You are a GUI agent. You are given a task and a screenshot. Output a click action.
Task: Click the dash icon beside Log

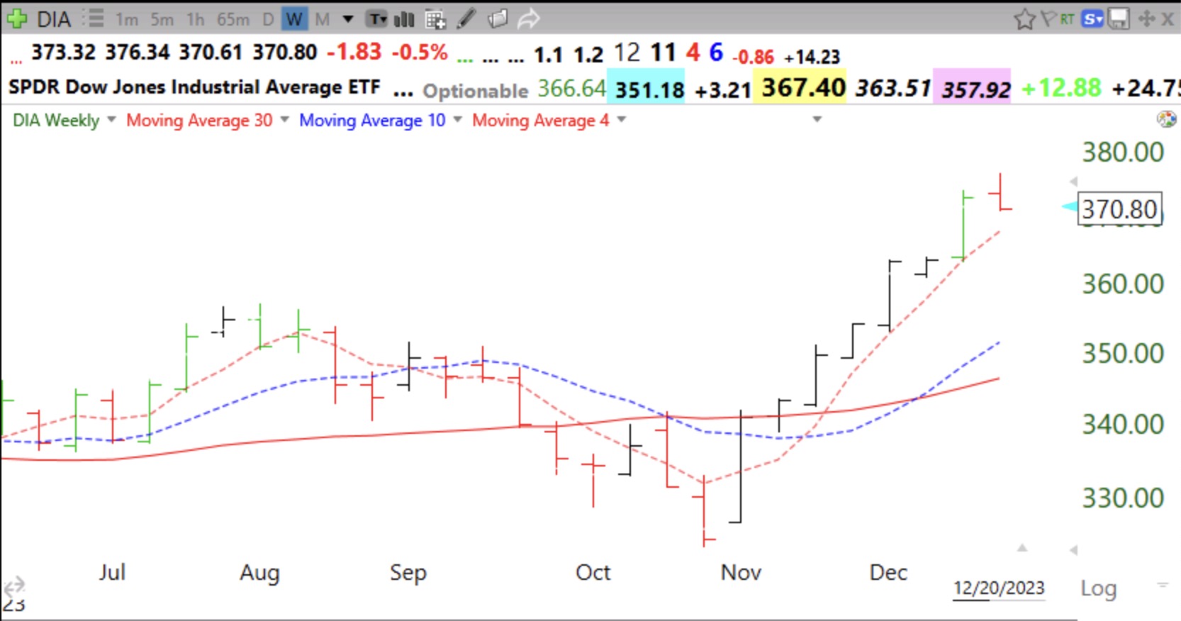(1163, 585)
